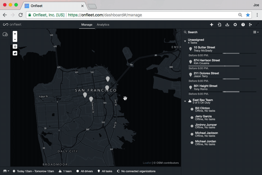The width and height of the screenshot is (262, 175).
Task: Click the locate/center map button
Action: click(15, 46)
